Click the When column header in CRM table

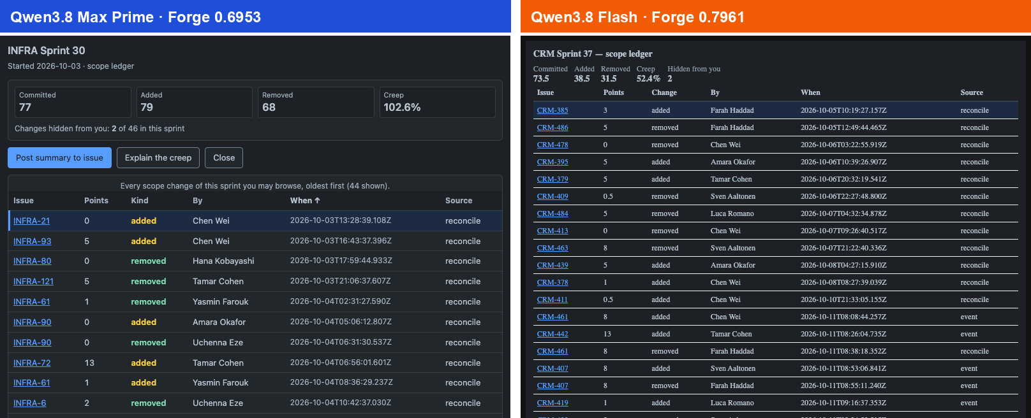(x=810, y=92)
